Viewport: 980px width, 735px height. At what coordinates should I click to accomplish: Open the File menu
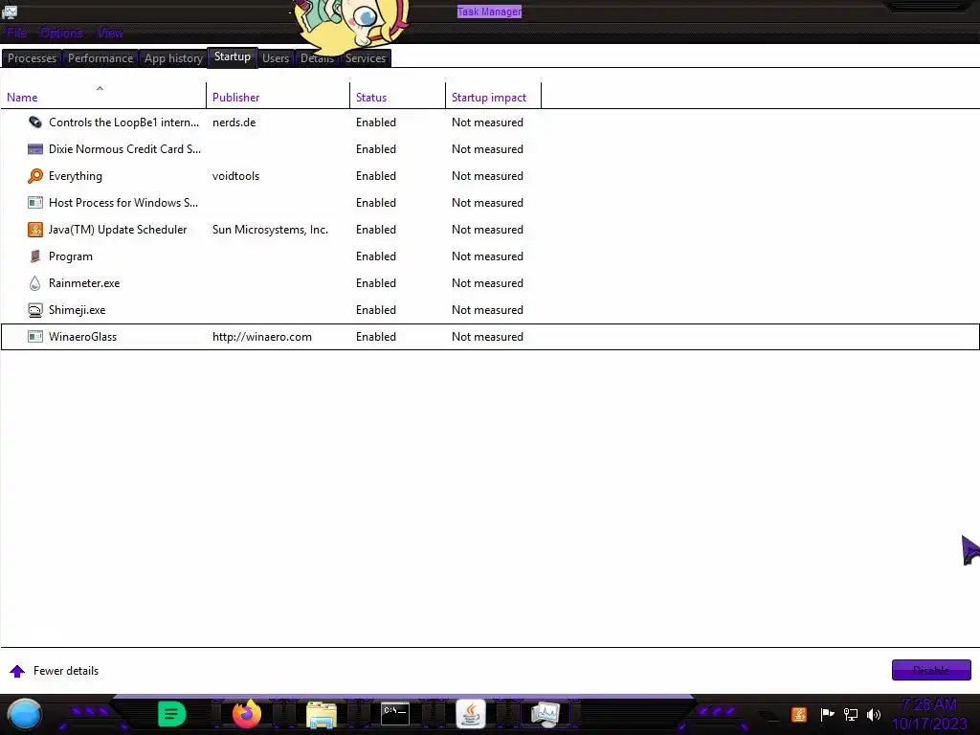coord(16,33)
